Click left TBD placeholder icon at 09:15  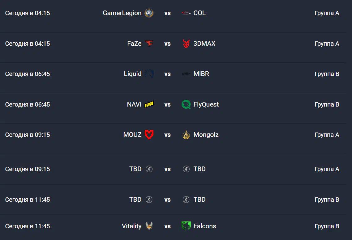[x=149, y=169]
